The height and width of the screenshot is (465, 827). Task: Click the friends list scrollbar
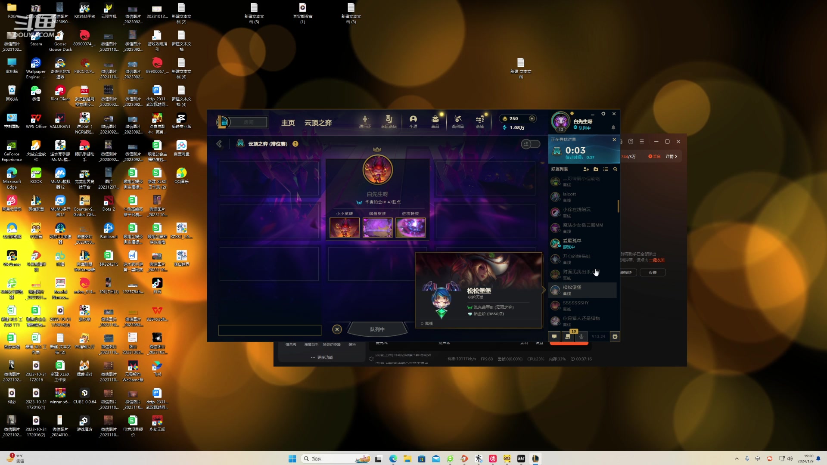click(619, 206)
